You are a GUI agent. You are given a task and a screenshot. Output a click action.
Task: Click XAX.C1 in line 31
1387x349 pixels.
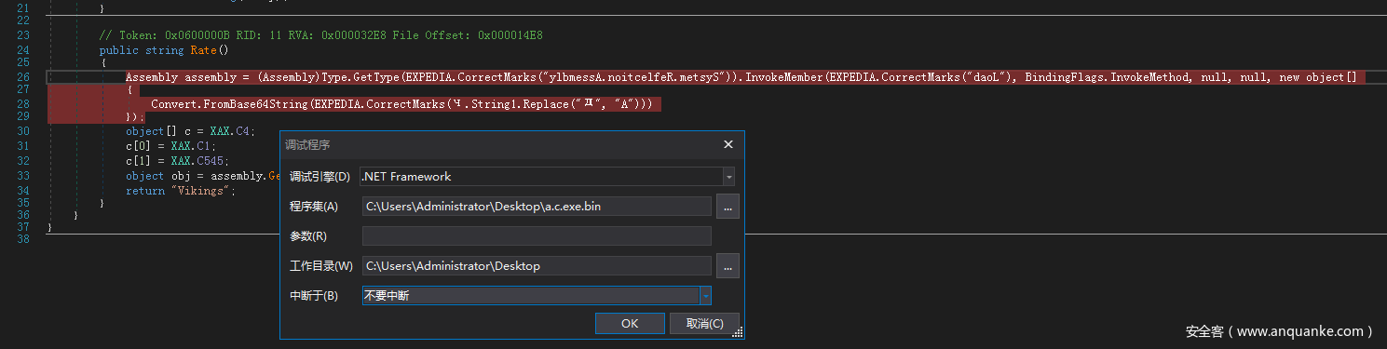[191, 146]
